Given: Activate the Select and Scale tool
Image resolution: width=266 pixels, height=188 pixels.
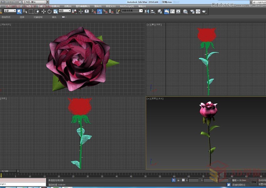Looking at the screenshot, I should 55,12.
